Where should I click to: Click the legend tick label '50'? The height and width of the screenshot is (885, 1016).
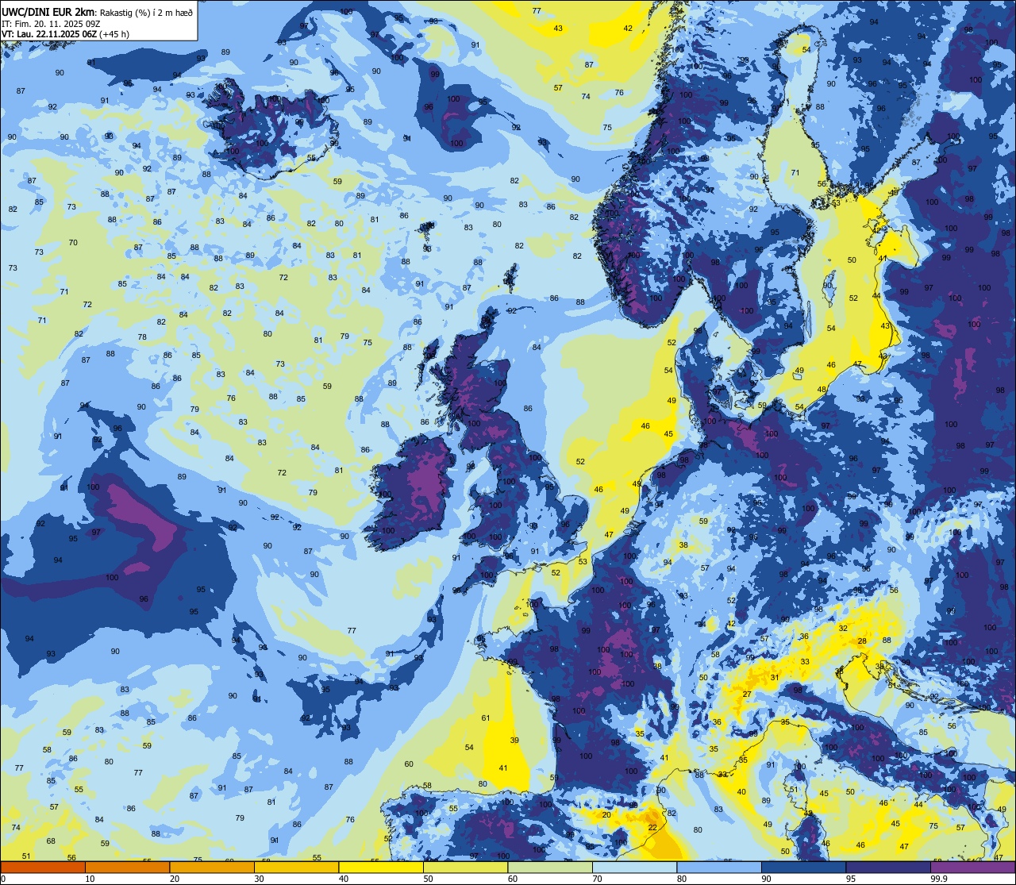(428, 879)
